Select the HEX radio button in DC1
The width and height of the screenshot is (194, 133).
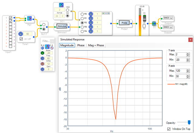[67, 10]
